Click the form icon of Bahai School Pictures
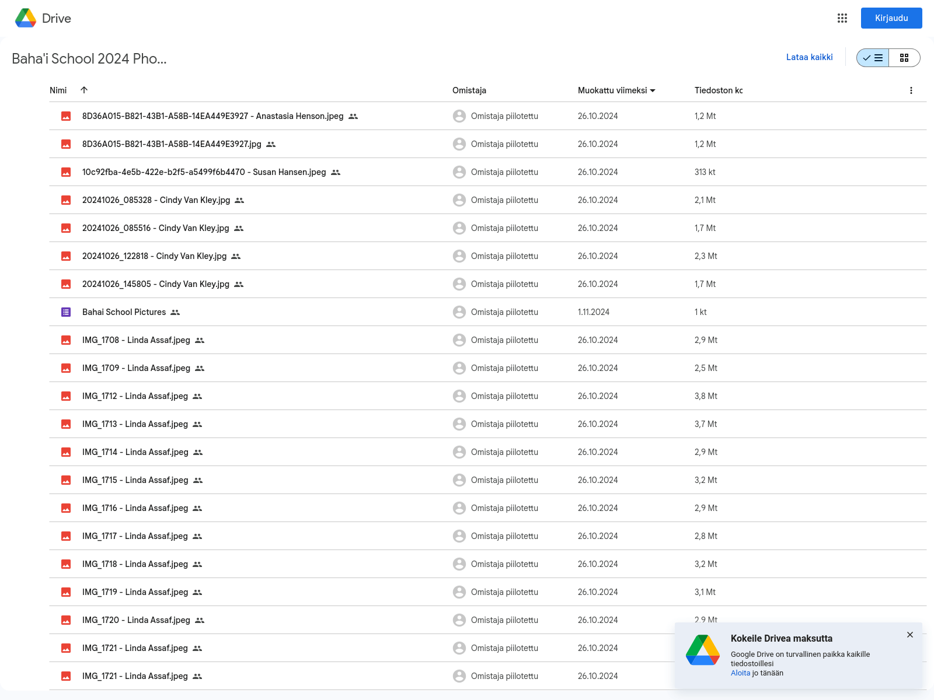The height and width of the screenshot is (700, 934). pos(66,312)
